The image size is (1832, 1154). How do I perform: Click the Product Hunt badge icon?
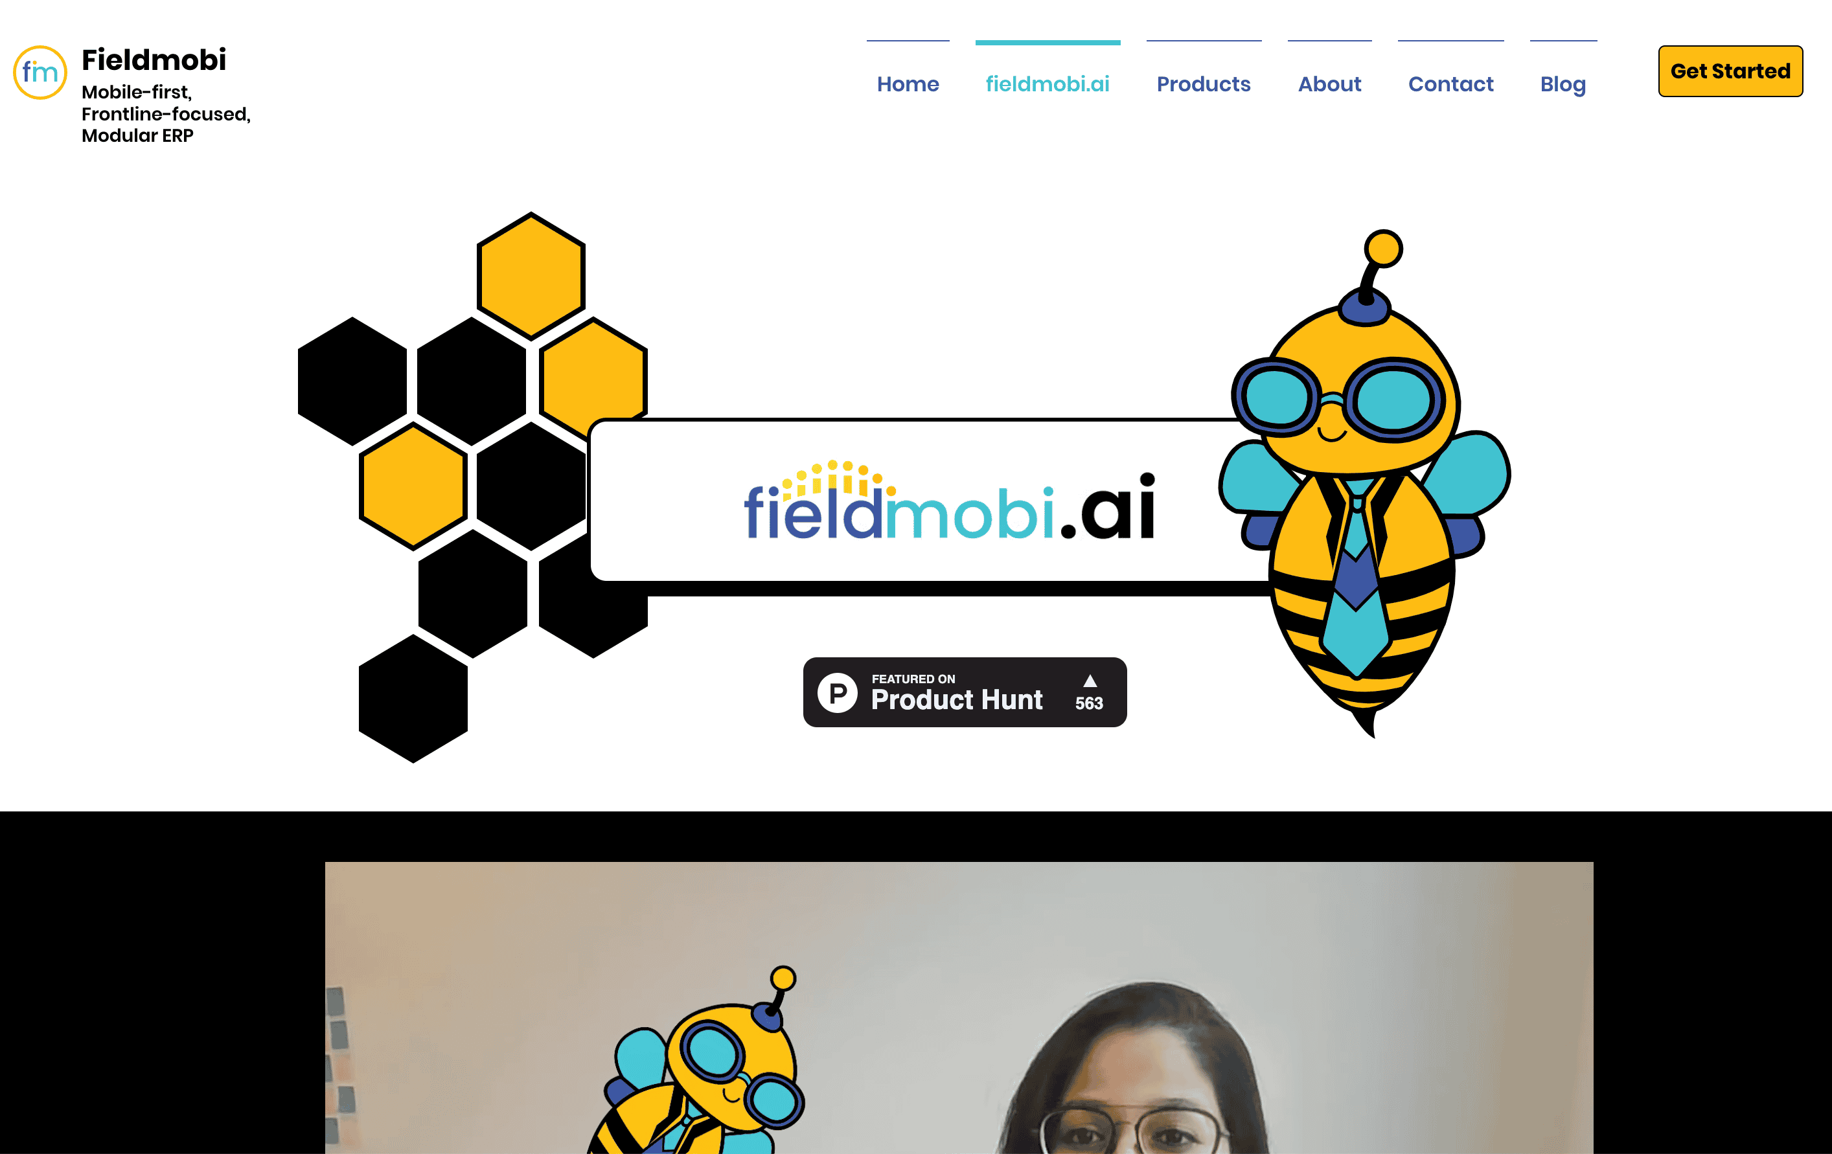point(965,692)
